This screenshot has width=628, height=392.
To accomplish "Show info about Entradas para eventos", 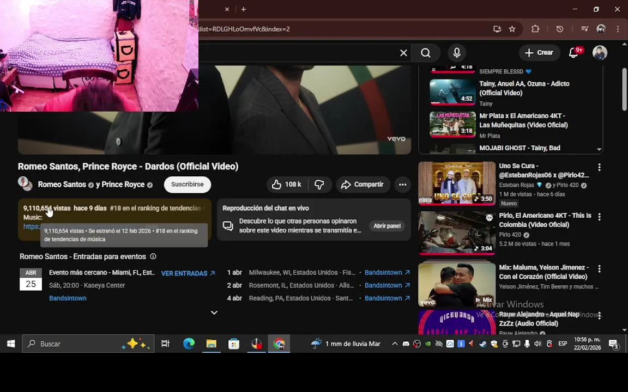I will tap(153, 256).
